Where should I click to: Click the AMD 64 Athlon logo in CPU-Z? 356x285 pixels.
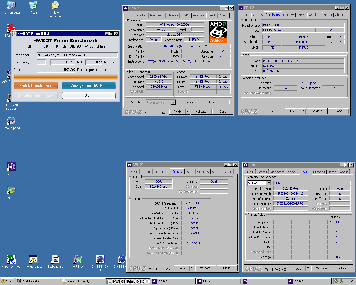[218, 32]
